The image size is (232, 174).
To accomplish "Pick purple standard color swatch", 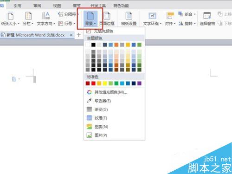I will [x=139, y=84].
